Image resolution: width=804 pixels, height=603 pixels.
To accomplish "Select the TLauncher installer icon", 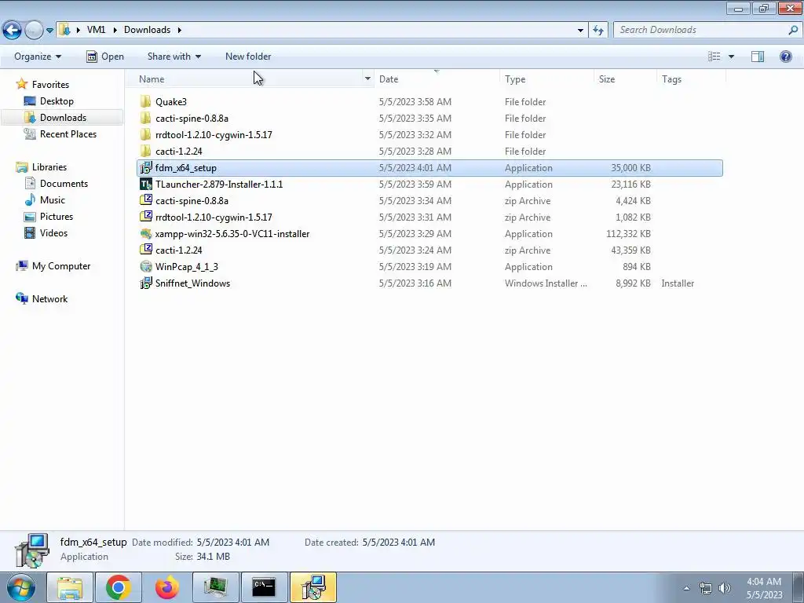I will pos(146,184).
